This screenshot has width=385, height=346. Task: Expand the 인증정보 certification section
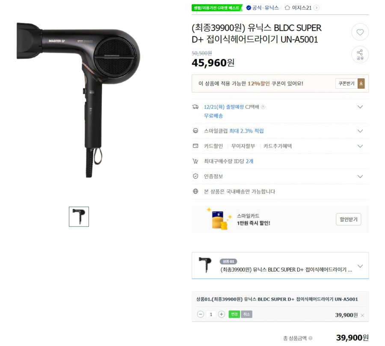pyautogui.click(x=360, y=176)
